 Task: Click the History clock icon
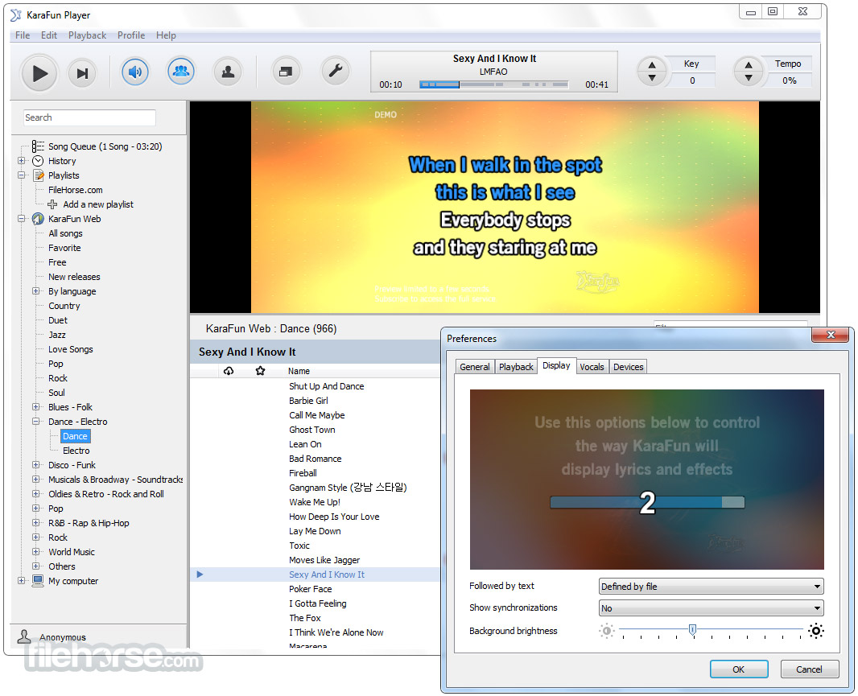click(38, 161)
